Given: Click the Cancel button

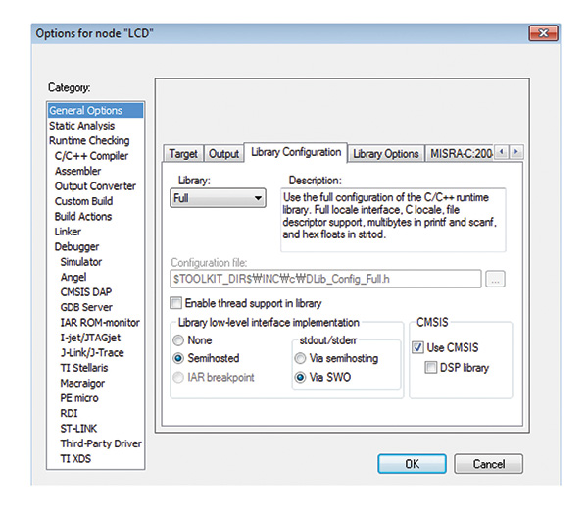Looking at the screenshot, I should tap(489, 464).
